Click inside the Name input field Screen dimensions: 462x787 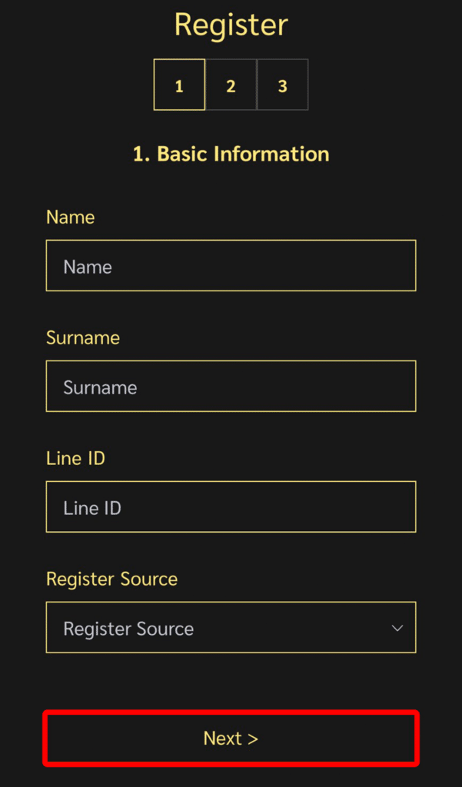[x=231, y=266]
